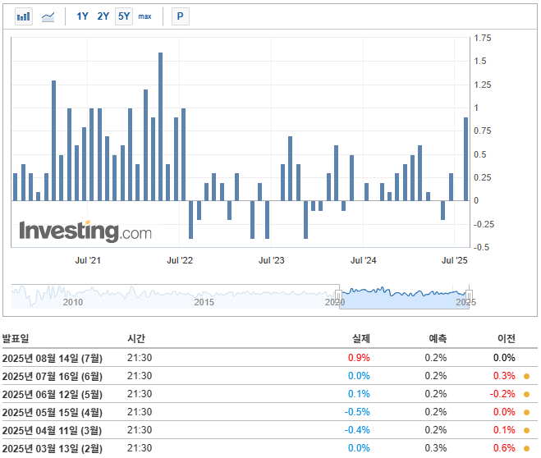
Task: Click the 발표일 column header
Action: click(16, 338)
